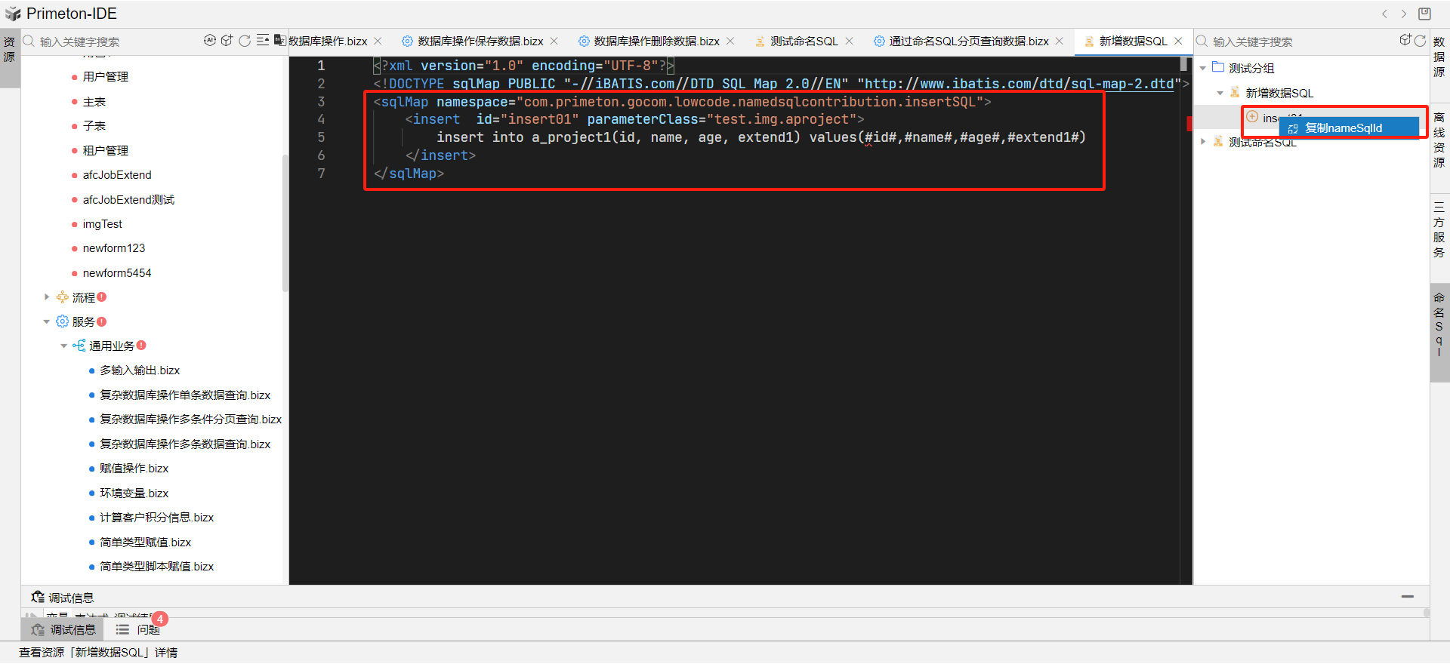Collapse the 服务 tree node
This screenshot has width=1450, height=664.
(x=47, y=321)
